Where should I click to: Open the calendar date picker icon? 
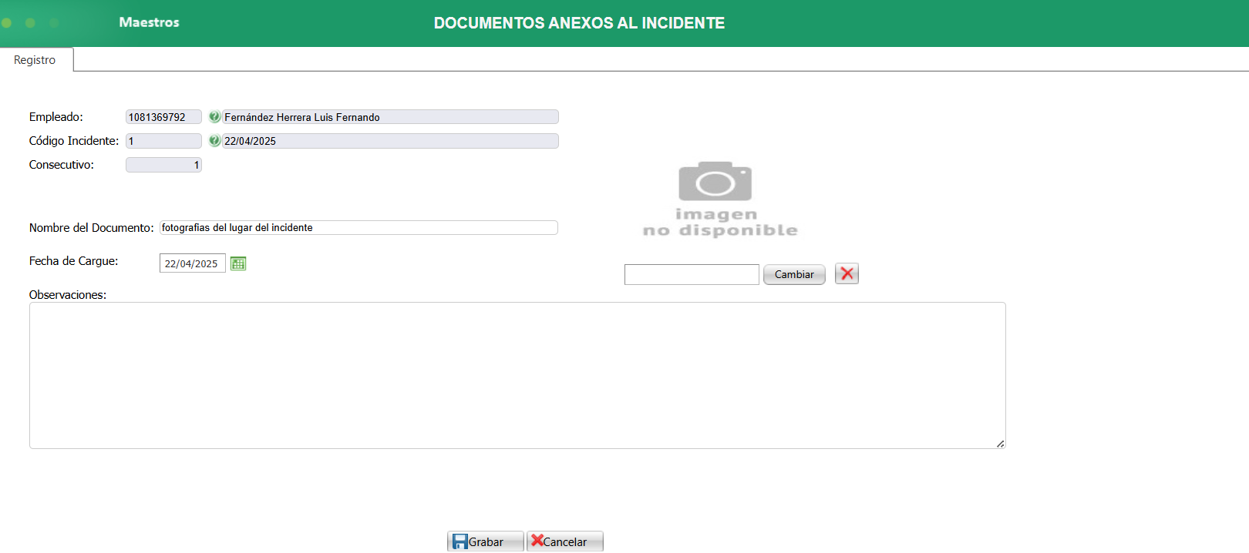click(238, 263)
